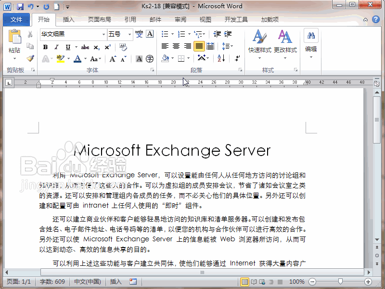Click the 更改样式 button
385x289 pixels.
(x=285, y=44)
